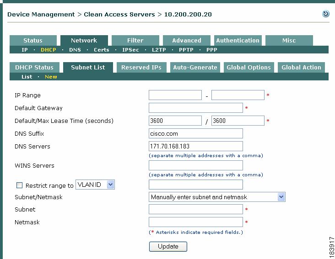The width and height of the screenshot is (335, 259).
Task: Click the DNS Suffix field
Action: [196, 133]
